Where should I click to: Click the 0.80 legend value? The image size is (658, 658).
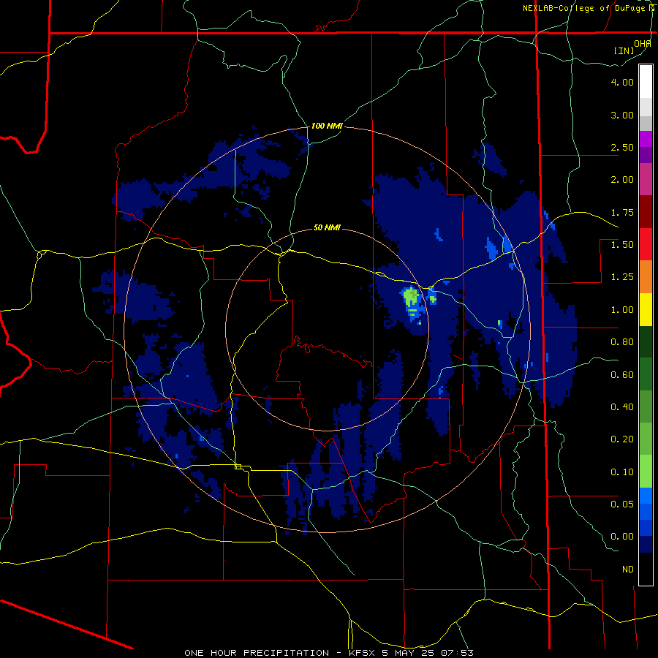(622, 342)
